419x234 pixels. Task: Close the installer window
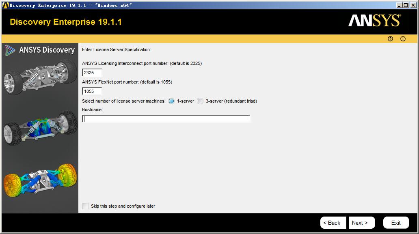point(413,5)
